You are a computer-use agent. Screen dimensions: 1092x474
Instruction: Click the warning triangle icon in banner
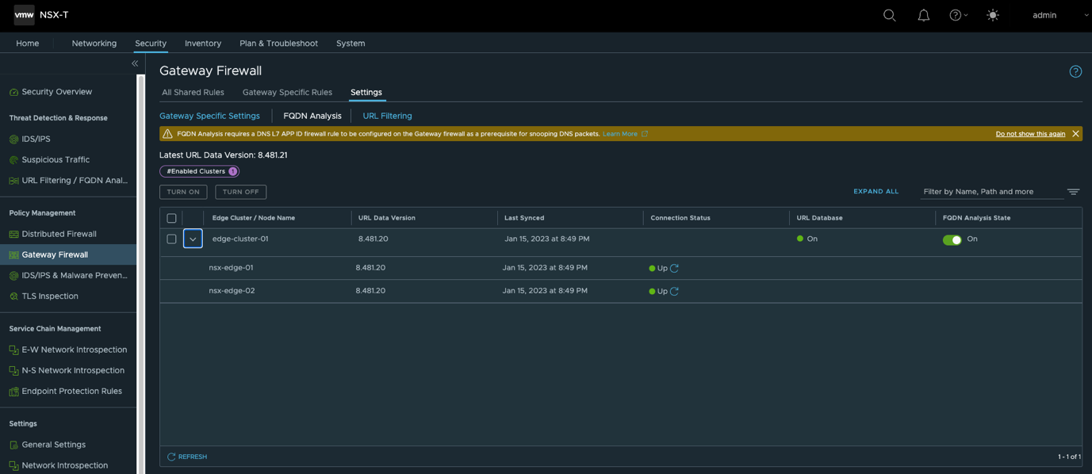(x=167, y=134)
